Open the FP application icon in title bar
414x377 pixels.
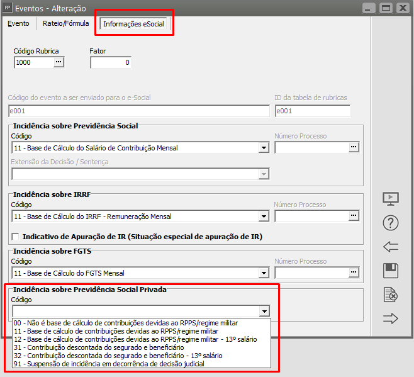click(7, 8)
